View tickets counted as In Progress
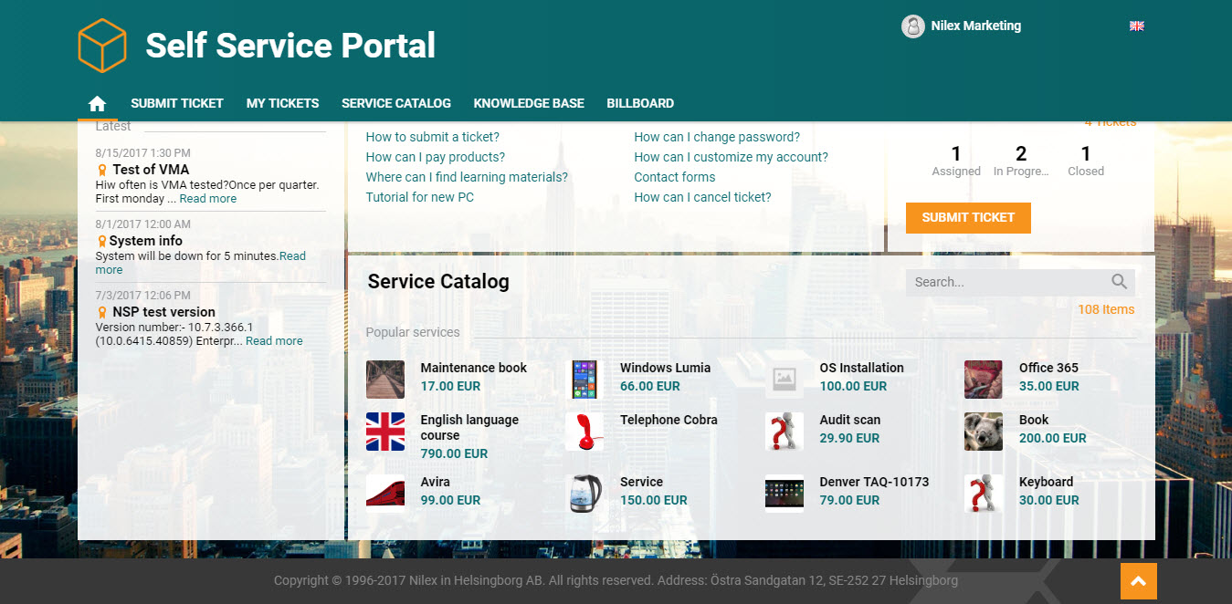 (x=1021, y=161)
